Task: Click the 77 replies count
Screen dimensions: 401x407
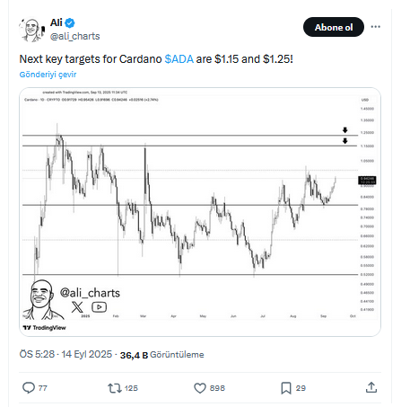Action: [x=43, y=388]
